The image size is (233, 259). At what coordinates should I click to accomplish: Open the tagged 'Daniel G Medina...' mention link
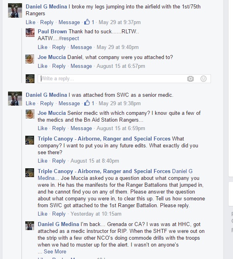(x=115, y=175)
